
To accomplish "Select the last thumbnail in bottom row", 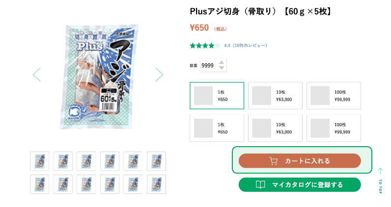I will tap(156, 184).
